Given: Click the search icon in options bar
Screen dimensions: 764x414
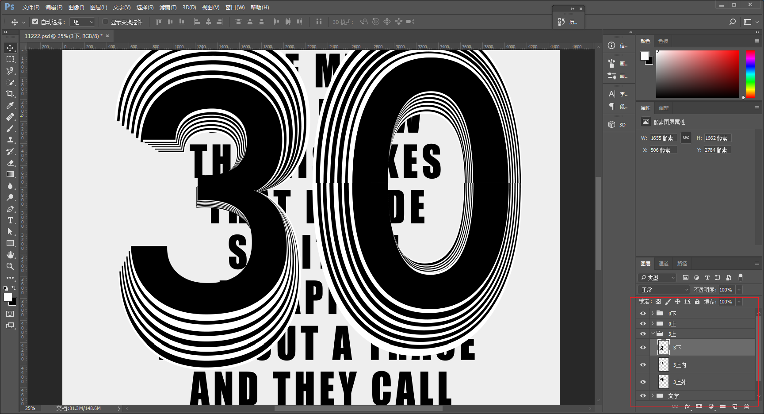Looking at the screenshot, I should [733, 22].
